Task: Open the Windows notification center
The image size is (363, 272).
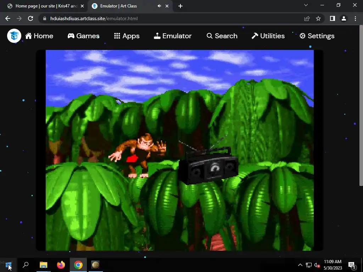Action: point(352,265)
